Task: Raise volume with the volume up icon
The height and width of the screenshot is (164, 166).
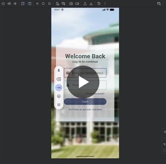Action: 9,4
